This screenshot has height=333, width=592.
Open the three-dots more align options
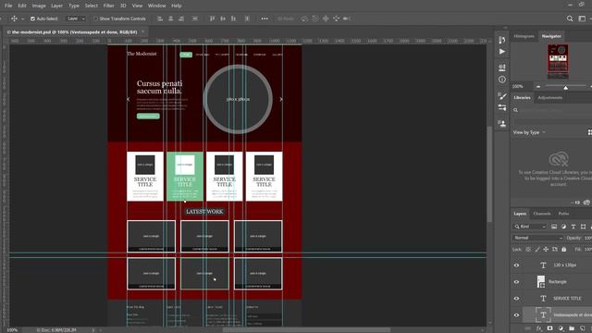tap(265, 18)
